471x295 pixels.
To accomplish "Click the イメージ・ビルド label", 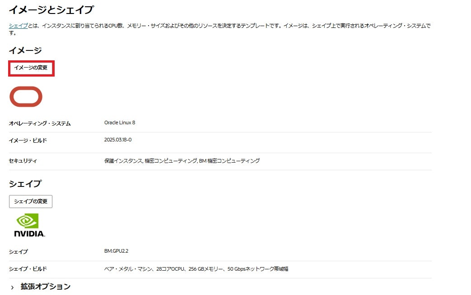I will (28, 141).
